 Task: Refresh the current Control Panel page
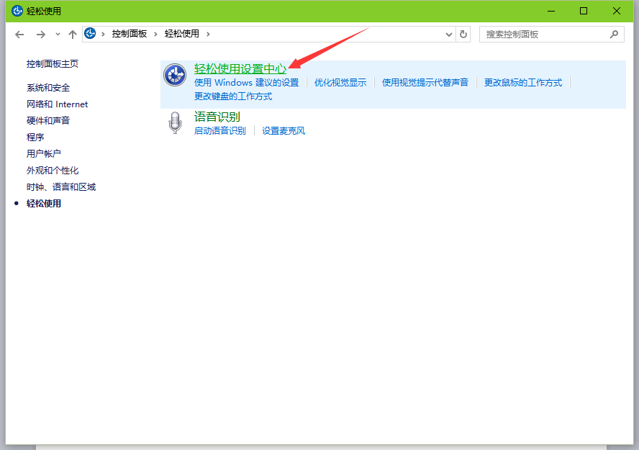pos(463,35)
